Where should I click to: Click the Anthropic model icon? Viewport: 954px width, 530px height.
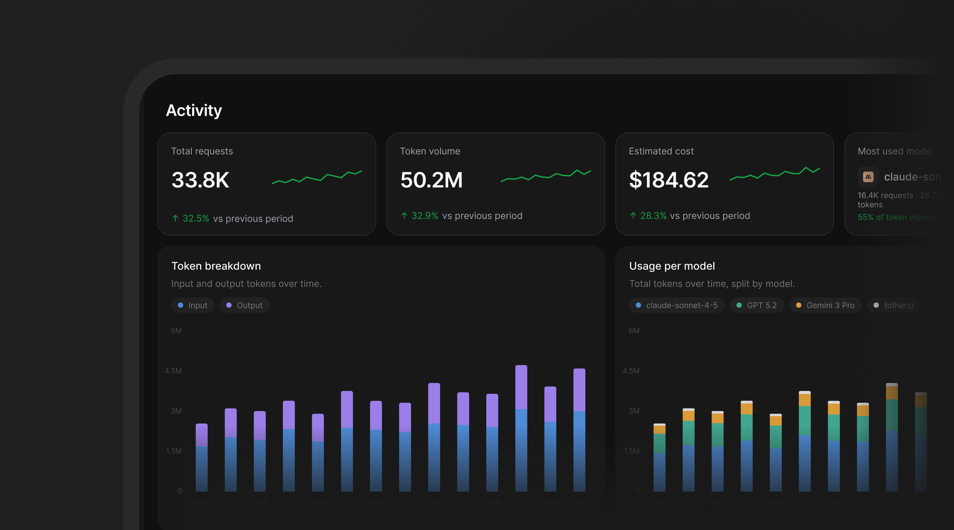coord(868,177)
